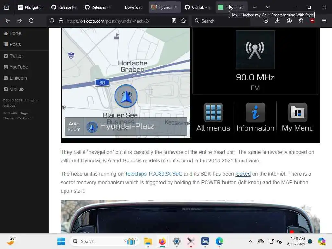Open a new tab with plus button
The width and height of the screenshot is (332, 249).
coord(255,7)
